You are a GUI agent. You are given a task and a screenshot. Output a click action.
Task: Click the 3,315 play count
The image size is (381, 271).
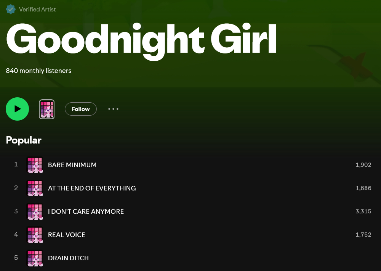coord(363,211)
